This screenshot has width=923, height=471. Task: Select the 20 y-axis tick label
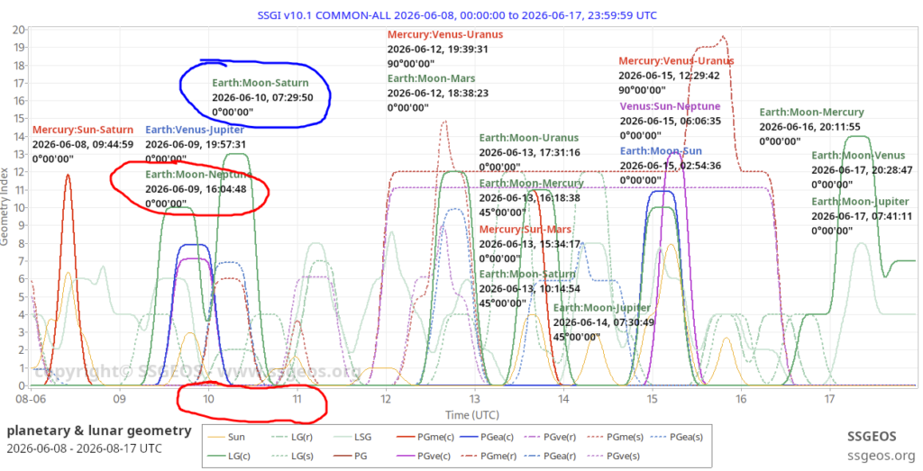18,29
